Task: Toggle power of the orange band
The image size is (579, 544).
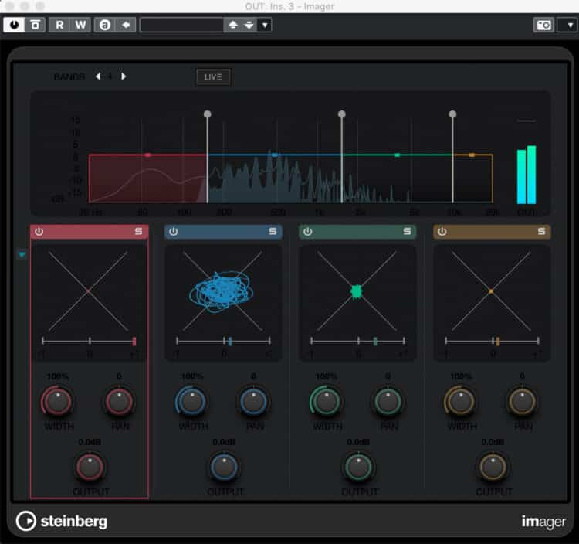Action: tap(442, 231)
